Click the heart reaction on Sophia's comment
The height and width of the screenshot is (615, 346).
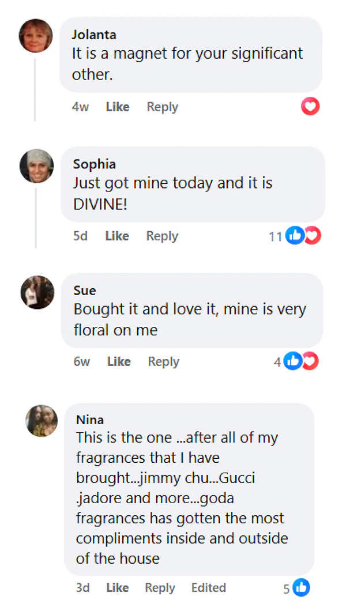312,235
